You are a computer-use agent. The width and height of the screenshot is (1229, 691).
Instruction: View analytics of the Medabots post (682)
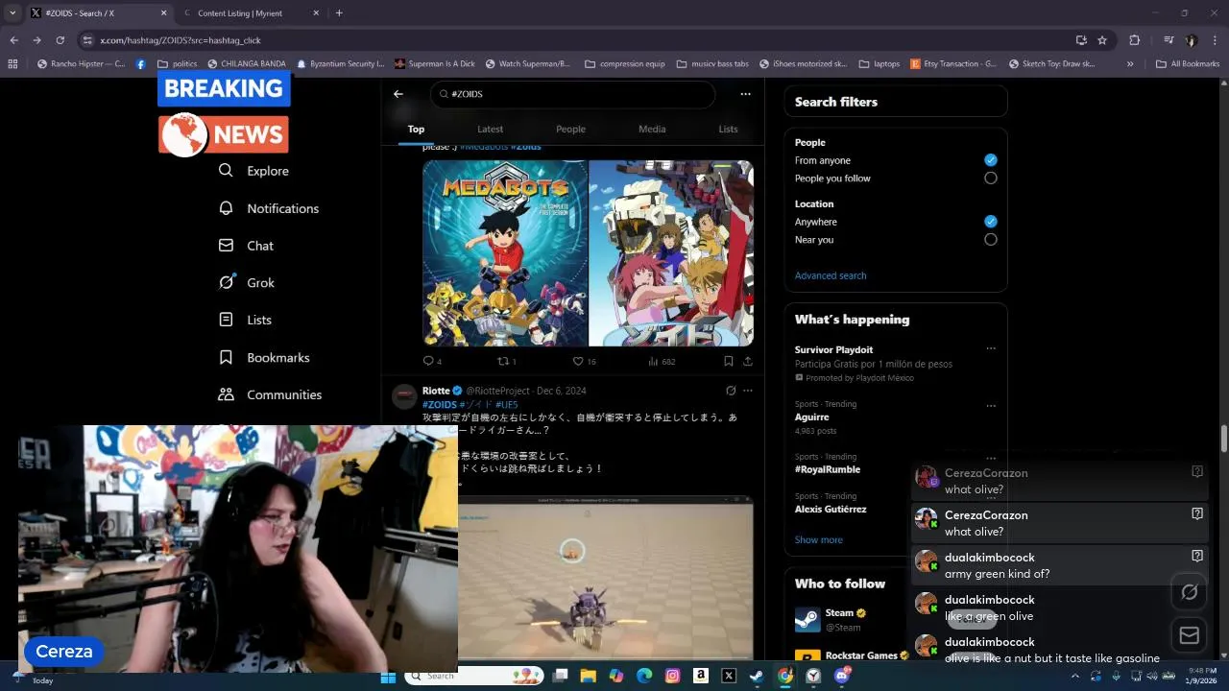click(662, 361)
